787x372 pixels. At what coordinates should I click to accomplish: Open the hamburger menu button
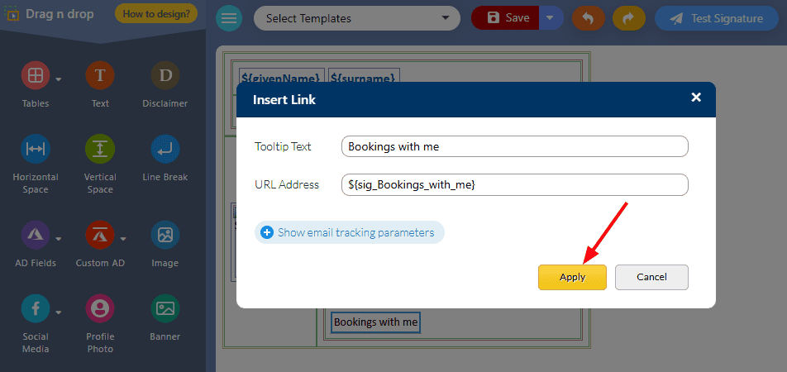click(x=229, y=18)
